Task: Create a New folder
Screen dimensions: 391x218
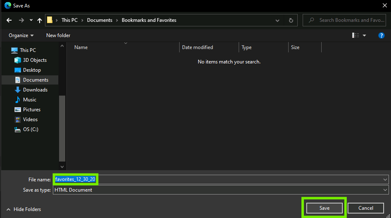Action: [58, 35]
